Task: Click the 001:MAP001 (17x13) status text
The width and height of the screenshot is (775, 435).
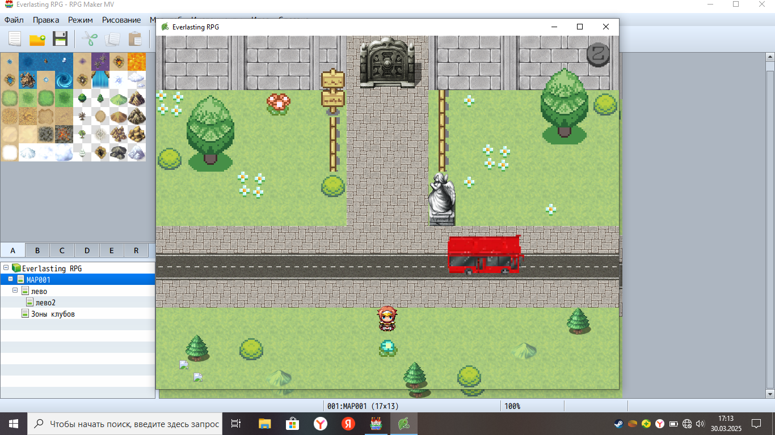Action: pos(363,406)
